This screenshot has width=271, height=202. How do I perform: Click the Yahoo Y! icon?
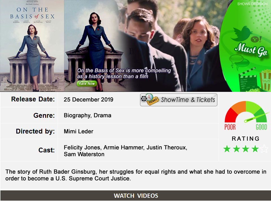pos(256,39)
